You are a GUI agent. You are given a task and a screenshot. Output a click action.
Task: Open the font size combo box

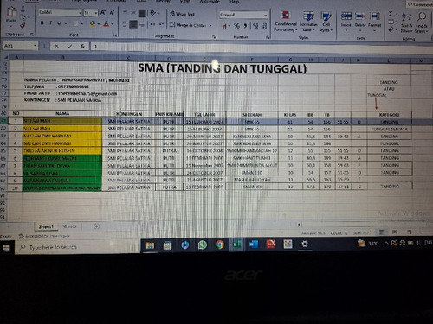(x=90, y=13)
